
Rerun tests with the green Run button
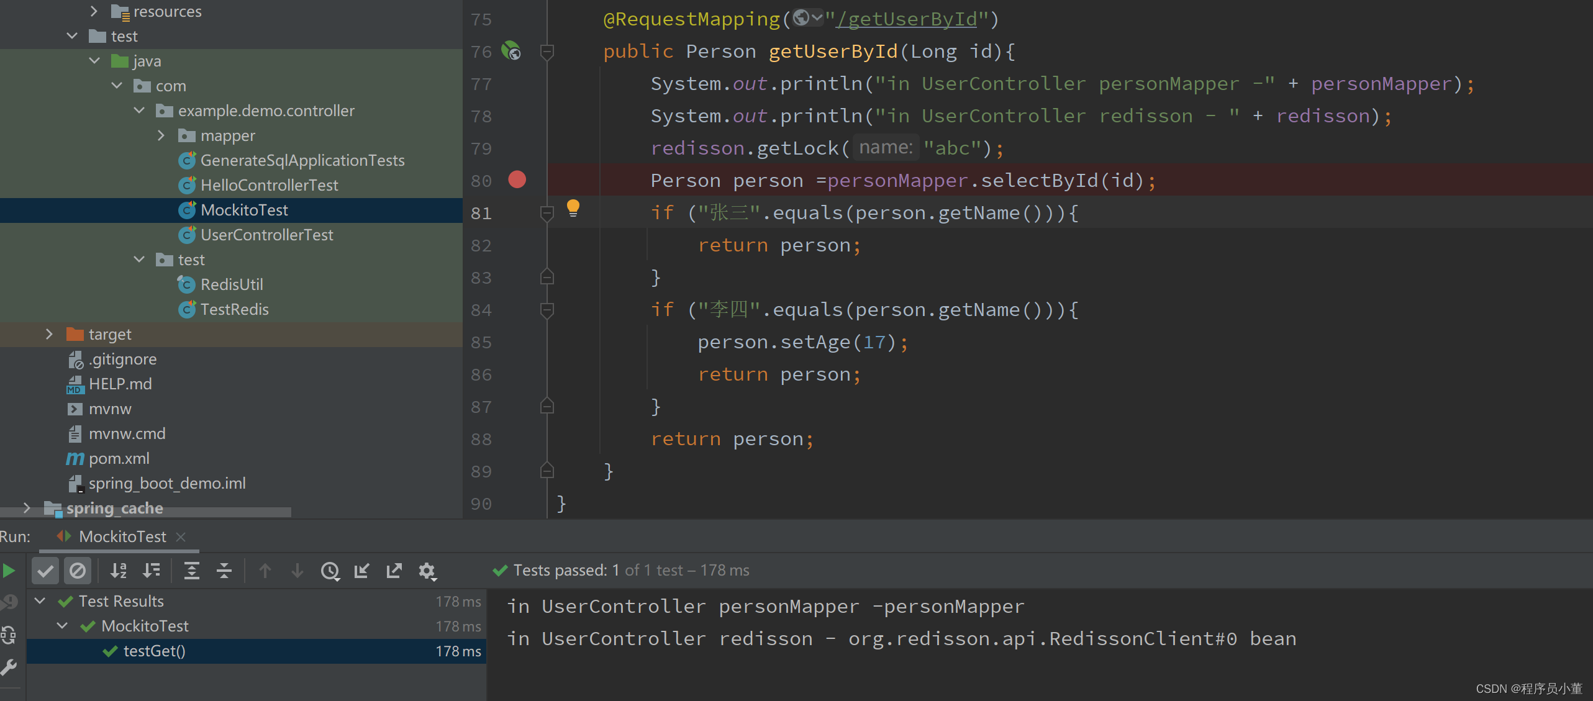click(9, 571)
